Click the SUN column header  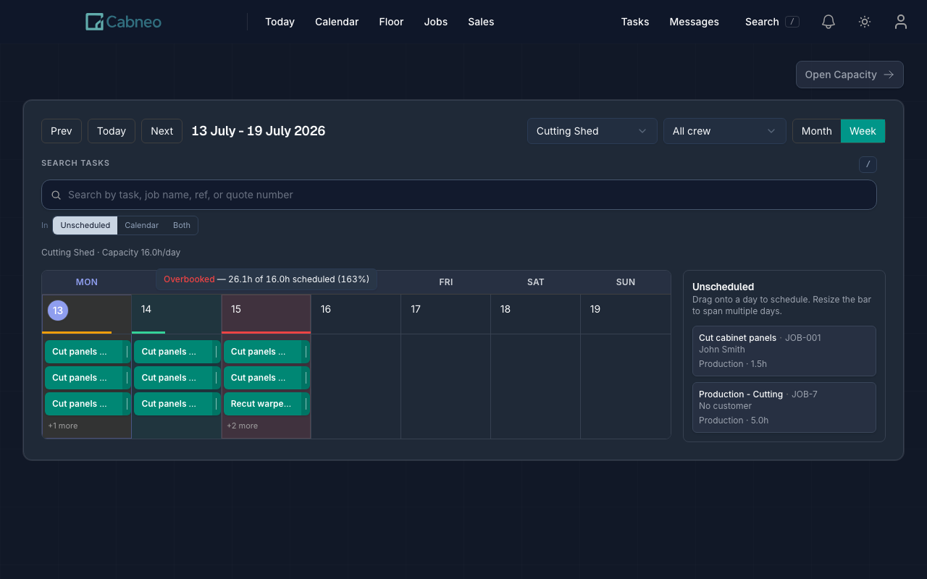626,282
